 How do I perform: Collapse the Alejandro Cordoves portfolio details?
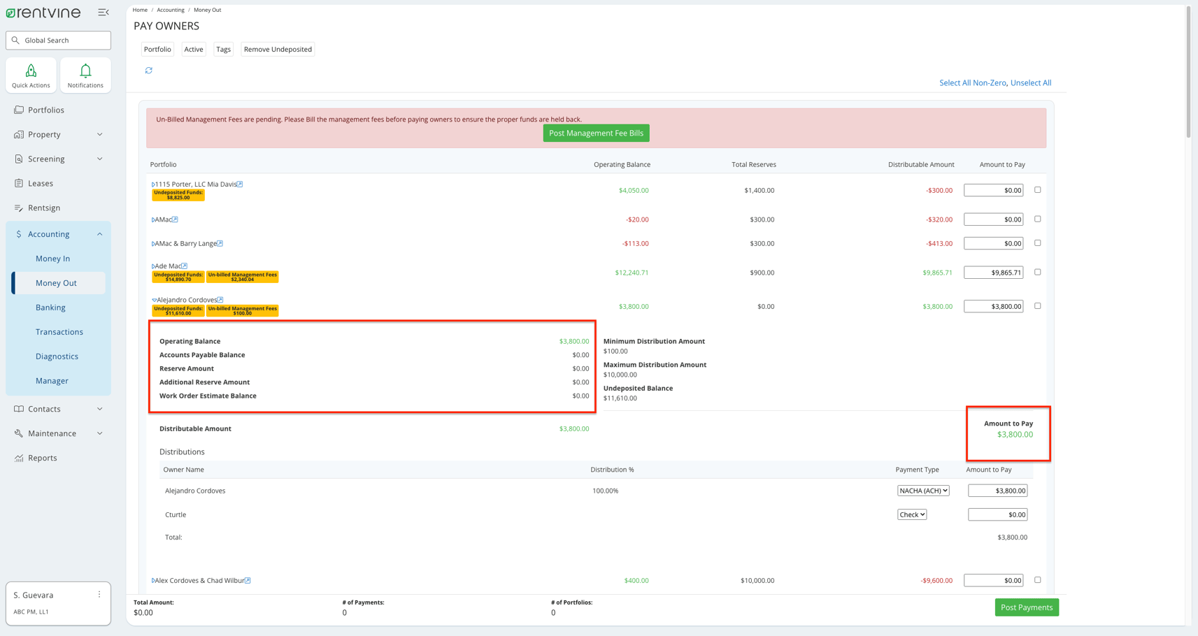[154, 301]
